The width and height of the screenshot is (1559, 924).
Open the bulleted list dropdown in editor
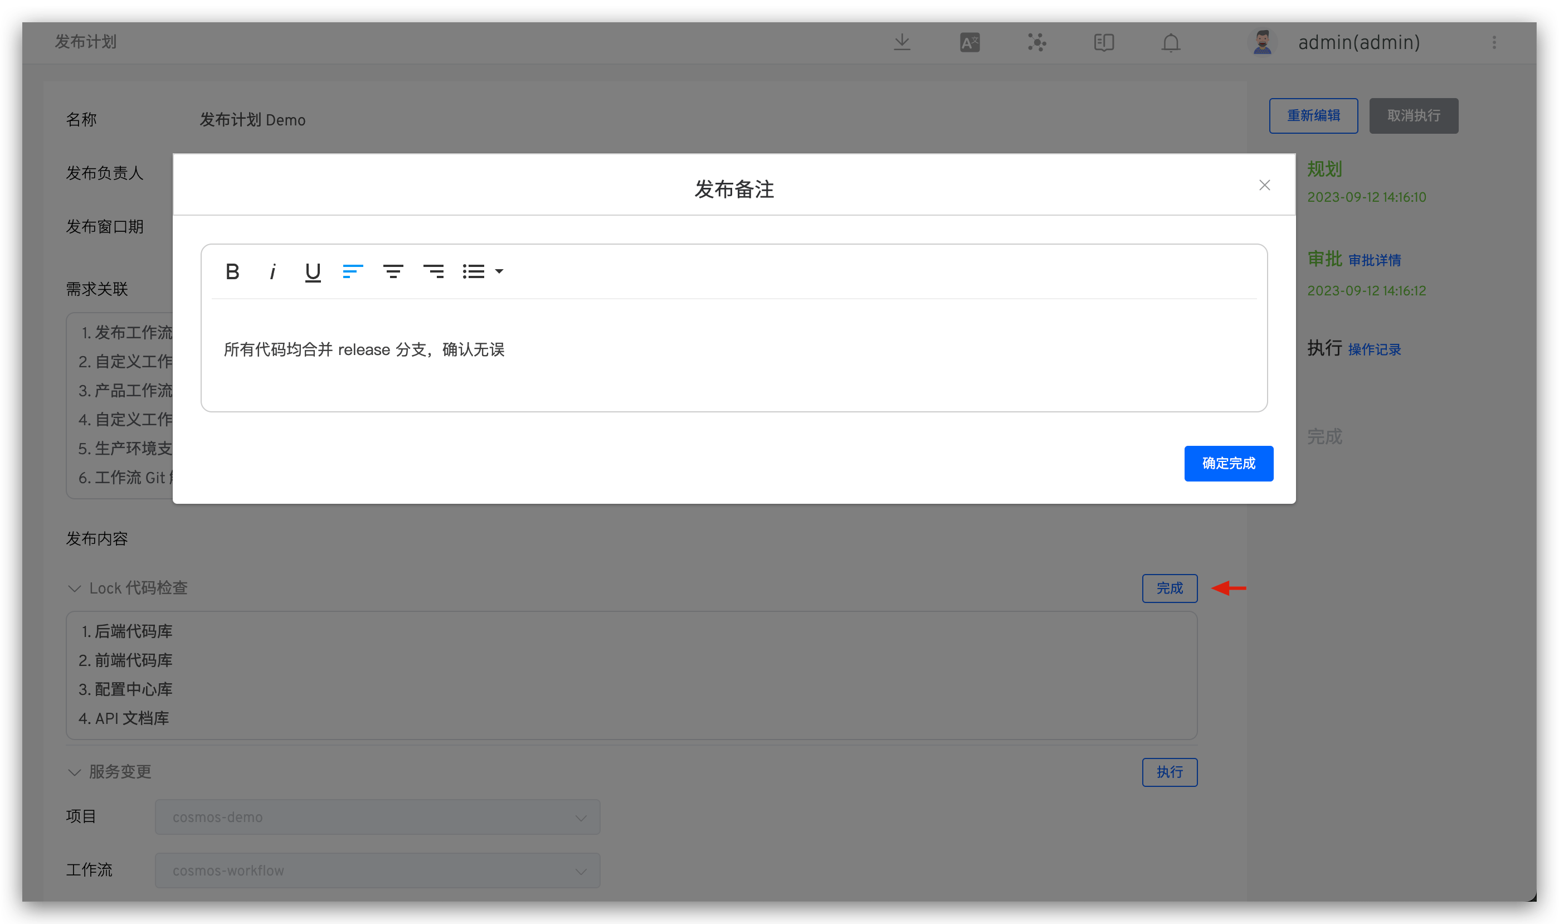pyautogui.click(x=483, y=271)
